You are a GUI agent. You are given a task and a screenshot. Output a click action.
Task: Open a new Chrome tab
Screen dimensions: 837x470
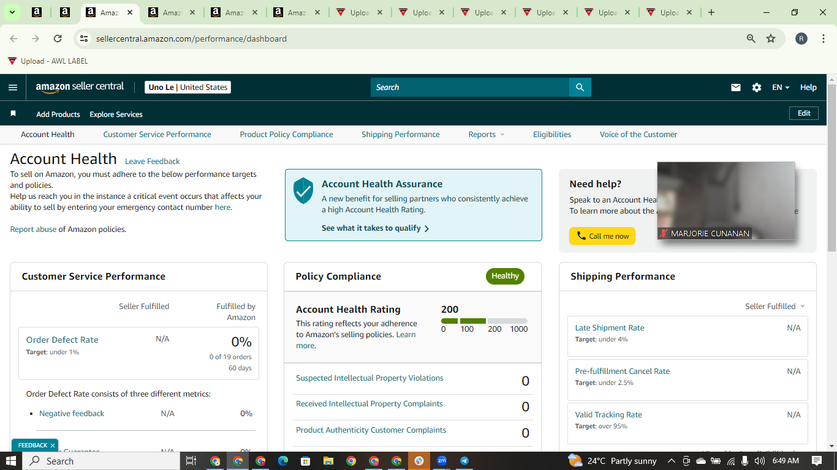click(711, 12)
